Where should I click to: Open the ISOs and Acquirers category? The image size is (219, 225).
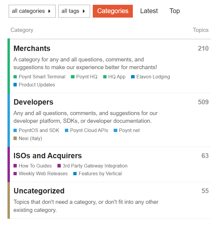pos(48,156)
